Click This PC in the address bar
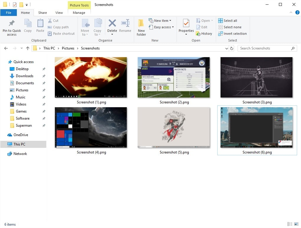Image resolution: width=301 pixels, height=228 pixels. pyautogui.click(x=49, y=48)
